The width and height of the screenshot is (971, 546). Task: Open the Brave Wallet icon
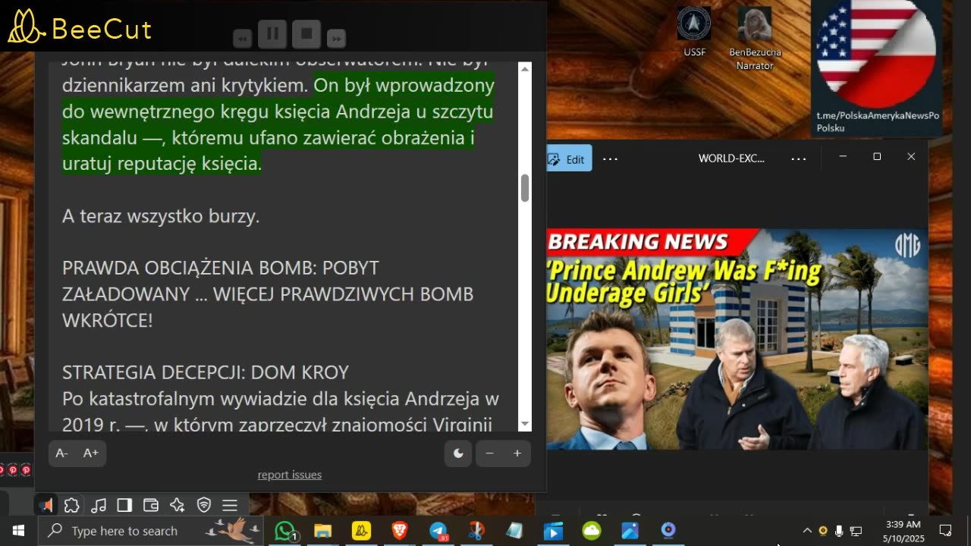pos(151,505)
